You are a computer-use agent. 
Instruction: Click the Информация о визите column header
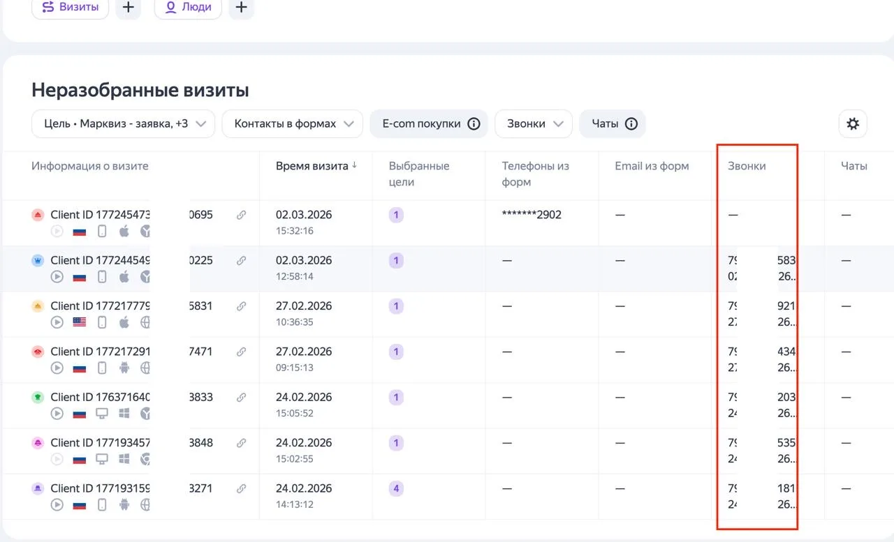click(x=90, y=166)
